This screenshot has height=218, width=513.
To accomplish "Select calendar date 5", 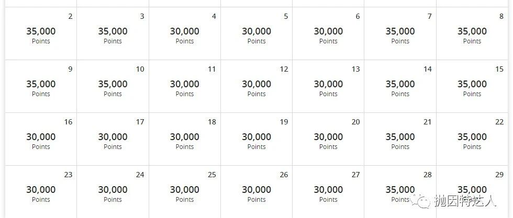I will click(x=256, y=33).
